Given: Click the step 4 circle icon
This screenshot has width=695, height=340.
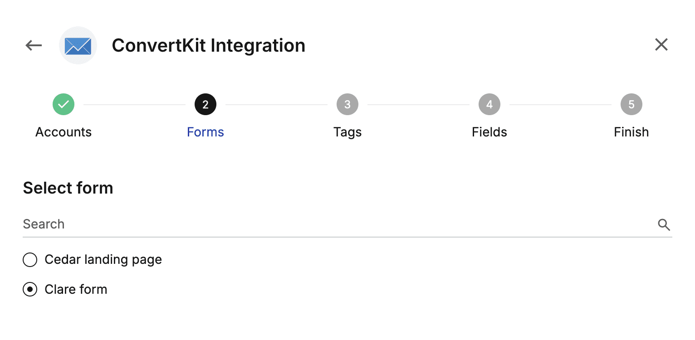Looking at the screenshot, I should (x=489, y=104).
